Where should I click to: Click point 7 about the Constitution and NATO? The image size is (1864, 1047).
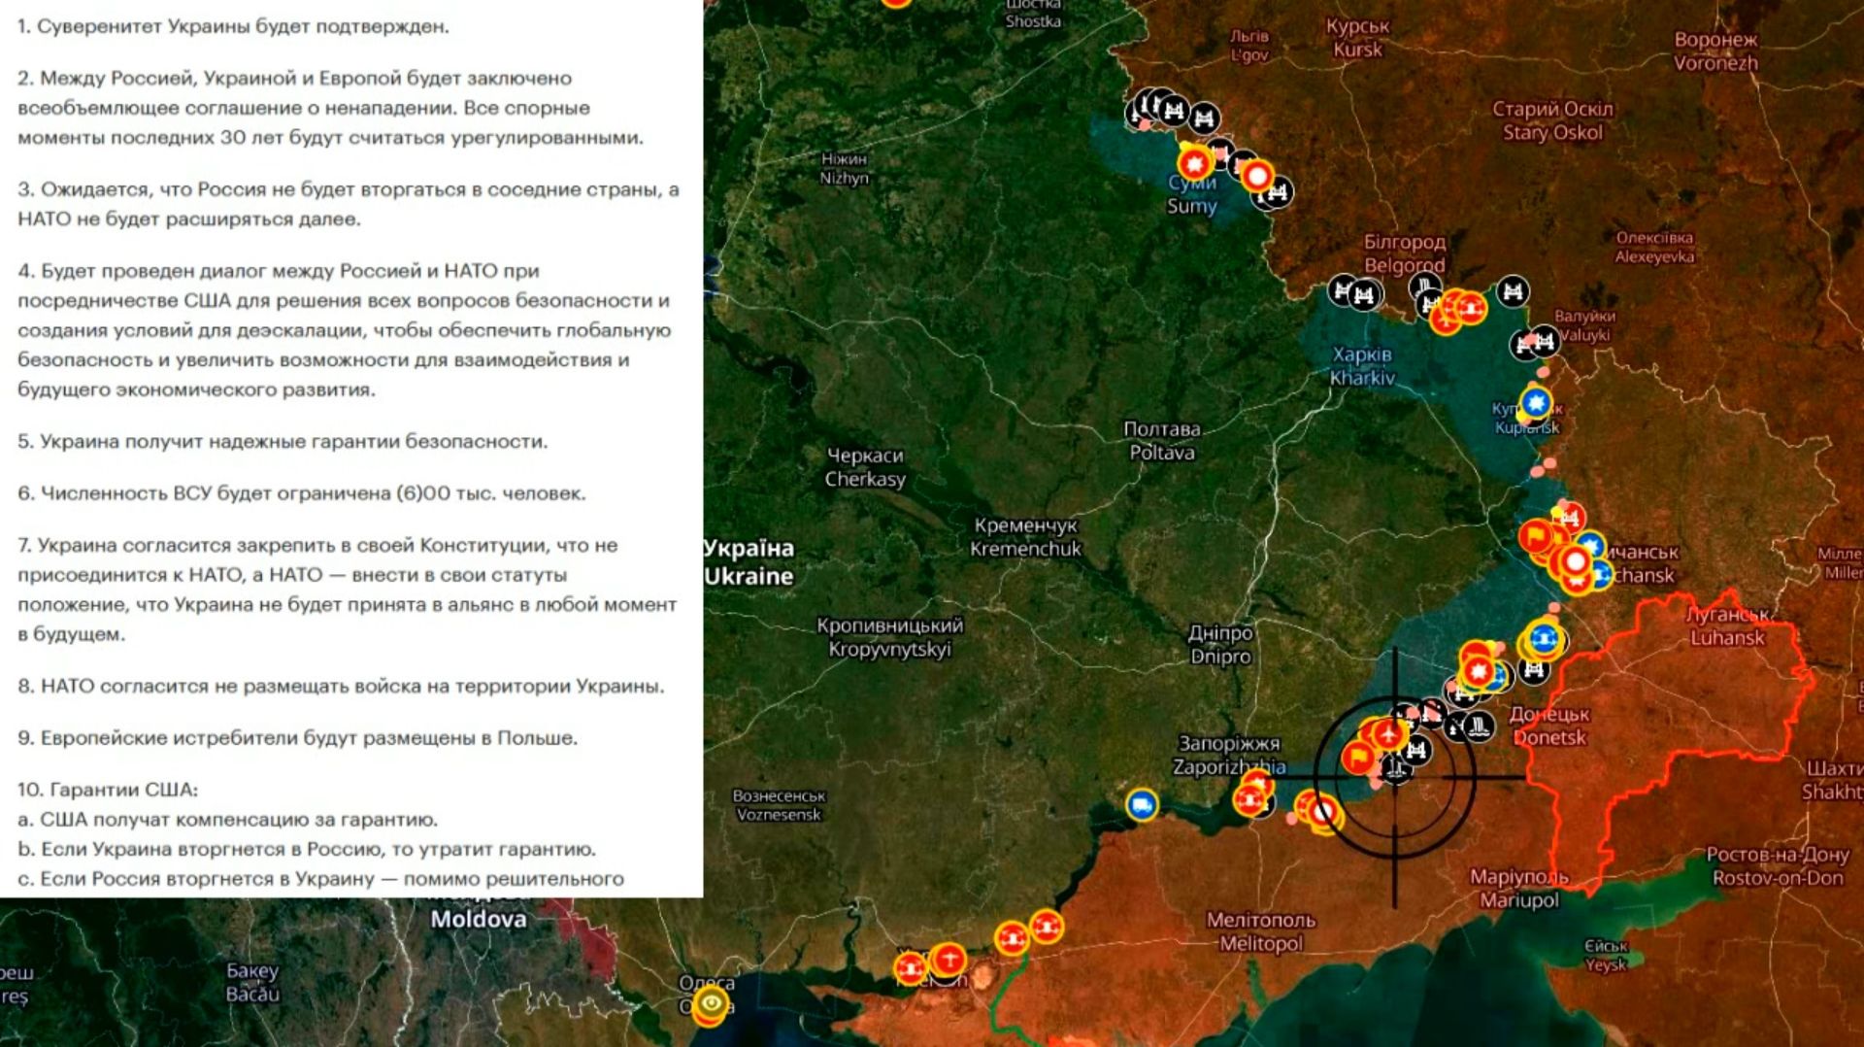click(x=348, y=590)
